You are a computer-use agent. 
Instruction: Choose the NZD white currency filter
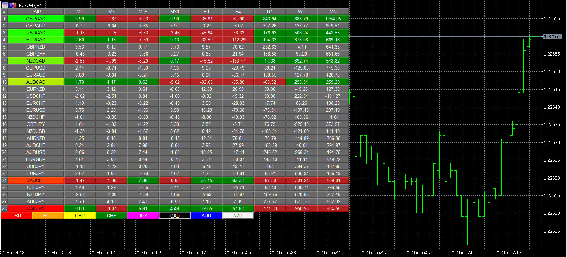point(238,216)
